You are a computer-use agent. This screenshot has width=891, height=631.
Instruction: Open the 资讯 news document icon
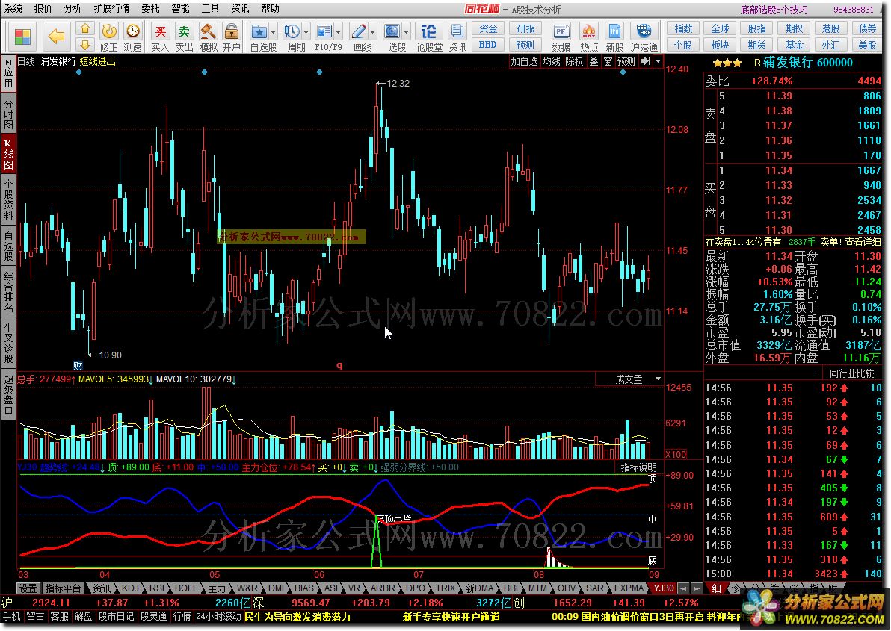coord(457,37)
